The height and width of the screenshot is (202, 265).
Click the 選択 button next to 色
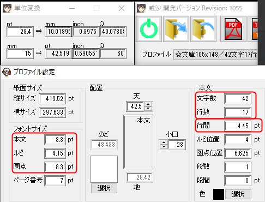238,194
